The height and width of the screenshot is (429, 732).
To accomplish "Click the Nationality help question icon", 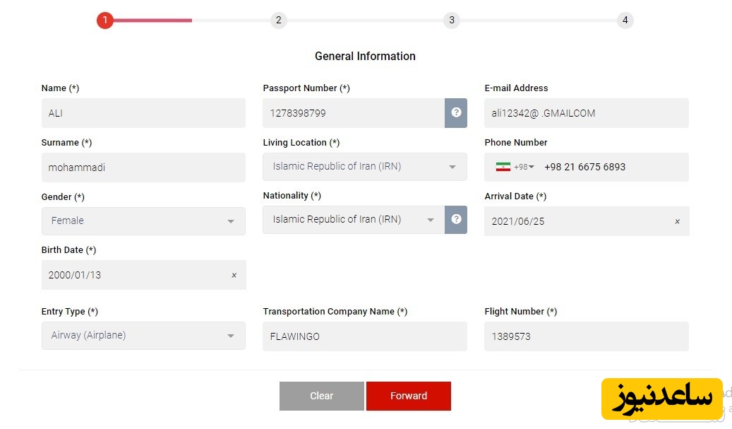I will pos(456,220).
